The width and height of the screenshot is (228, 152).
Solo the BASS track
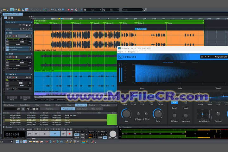7,57
